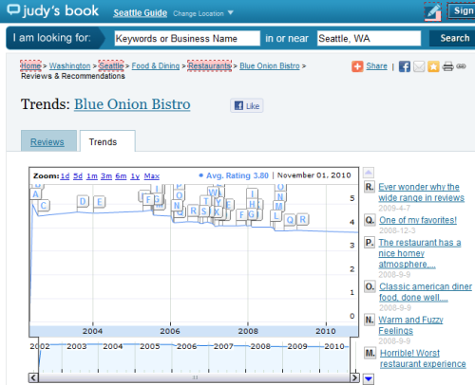
Task: Click the left arrow of chart scrollbar
Action: coord(33,377)
